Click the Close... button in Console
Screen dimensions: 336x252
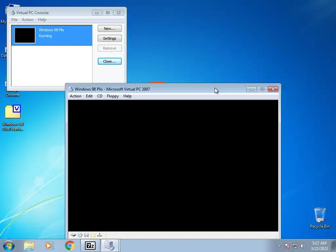point(110,61)
